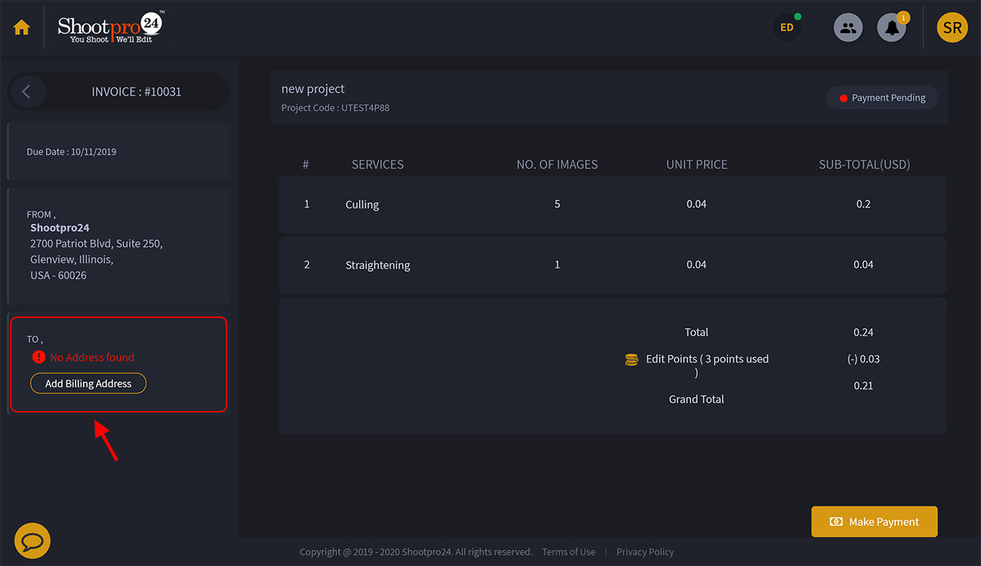Screen dimensions: 981x566
Task: Click the red warning icon beside No Address found
Action: point(38,357)
